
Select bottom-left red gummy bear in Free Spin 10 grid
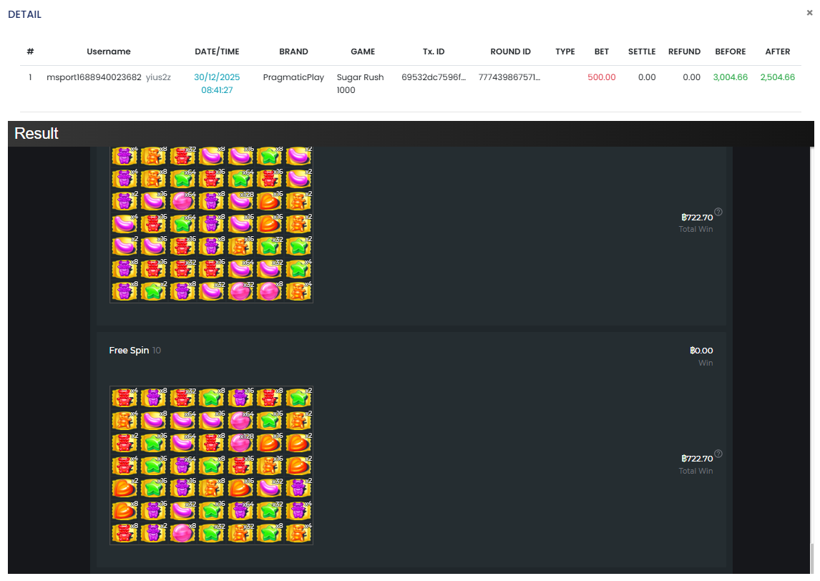(x=124, y=533)
